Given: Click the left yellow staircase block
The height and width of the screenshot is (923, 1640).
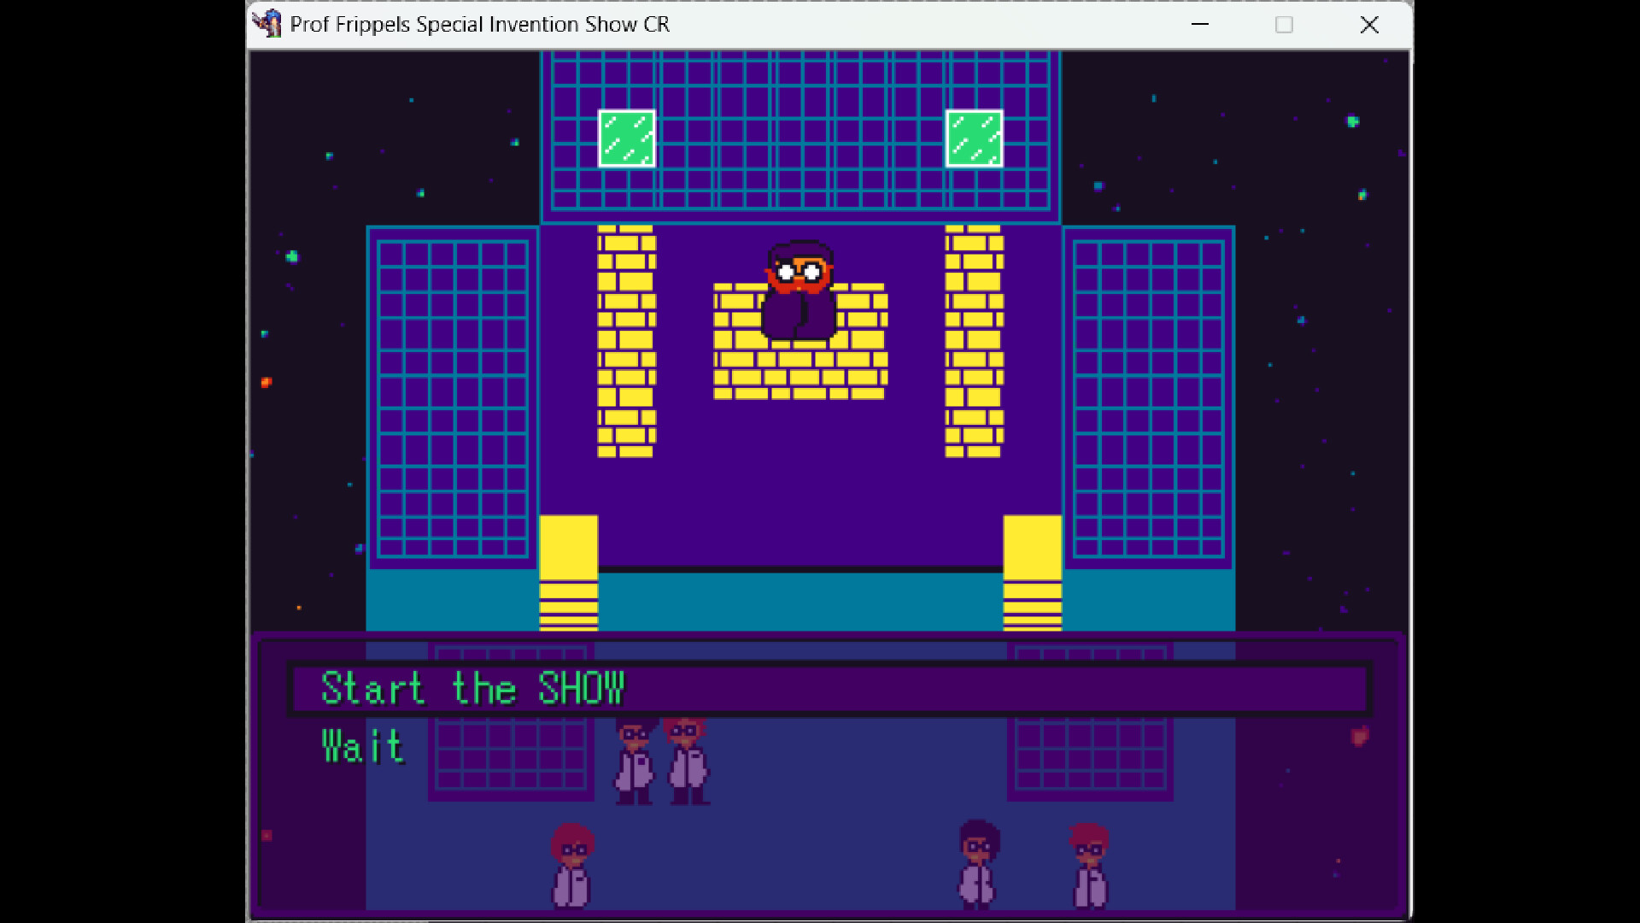Looking at the screenshot, I should click(x=569, y=573).
